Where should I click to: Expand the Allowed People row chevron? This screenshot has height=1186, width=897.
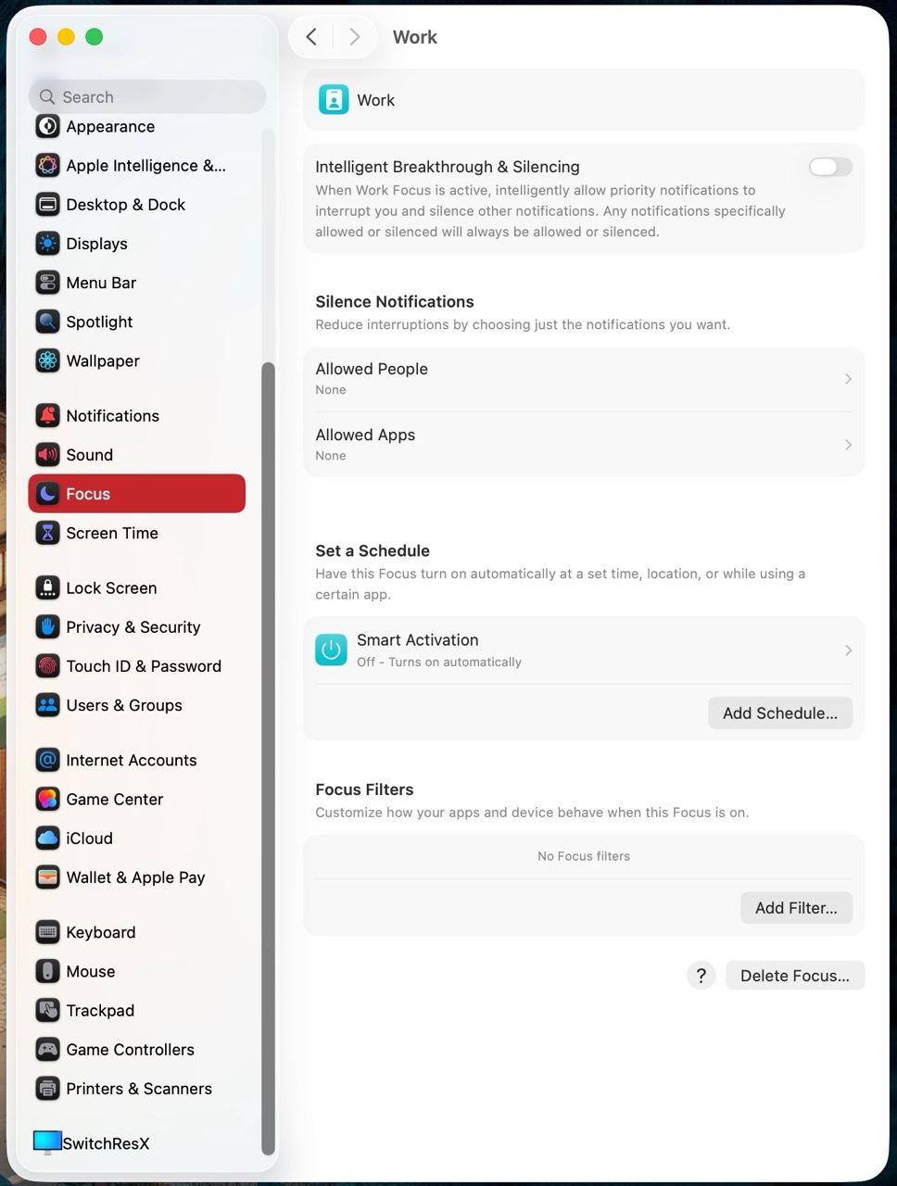coord(848,379)
